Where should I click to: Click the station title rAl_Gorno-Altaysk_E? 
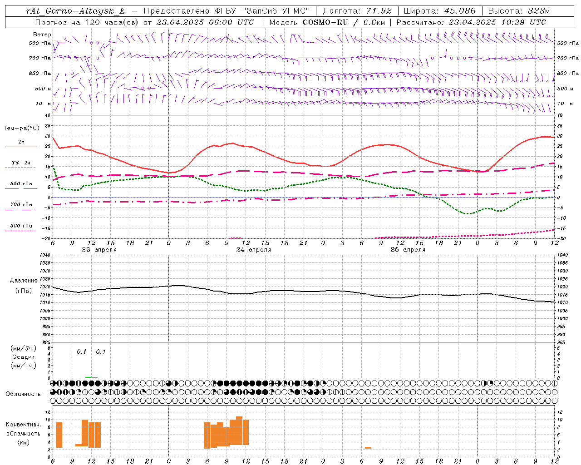point(75,11)
